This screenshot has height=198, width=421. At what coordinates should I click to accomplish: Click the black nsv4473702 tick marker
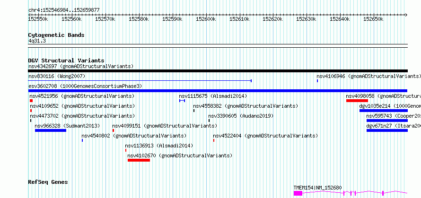coord(31,121)
